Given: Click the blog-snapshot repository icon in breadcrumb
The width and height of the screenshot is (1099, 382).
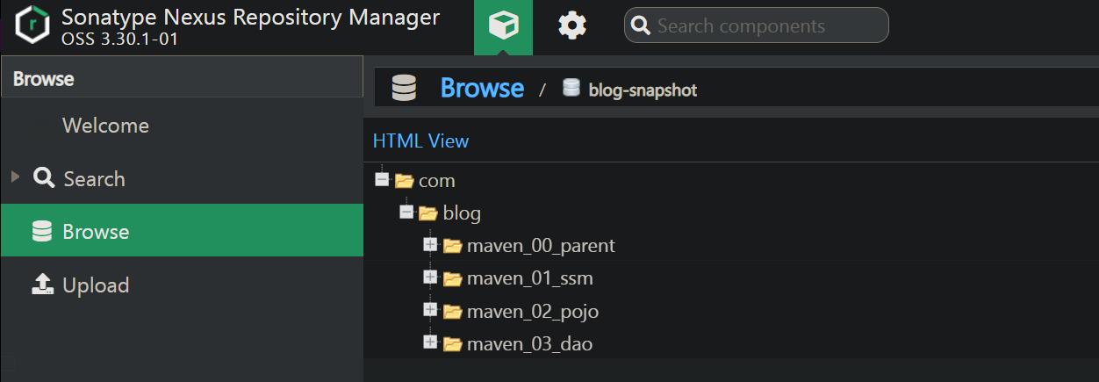Looking at the screenshot, I should click(x=571, y=89).
